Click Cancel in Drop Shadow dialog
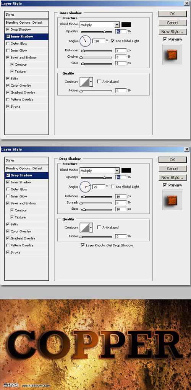This screenshot has height=390, width=191. (172, 168)
